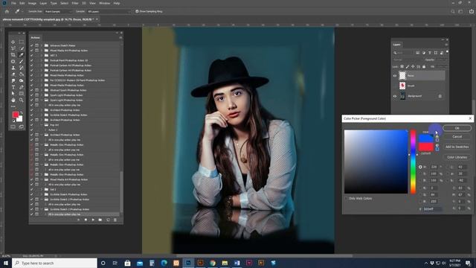Viewport: 476px width, 268px height.
Task: Hide the top layer via eye icon
Action: pyautogui.click(x=395, y=76)
